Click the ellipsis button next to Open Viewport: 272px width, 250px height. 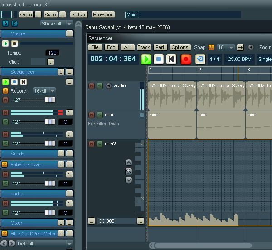click(38, 15)
